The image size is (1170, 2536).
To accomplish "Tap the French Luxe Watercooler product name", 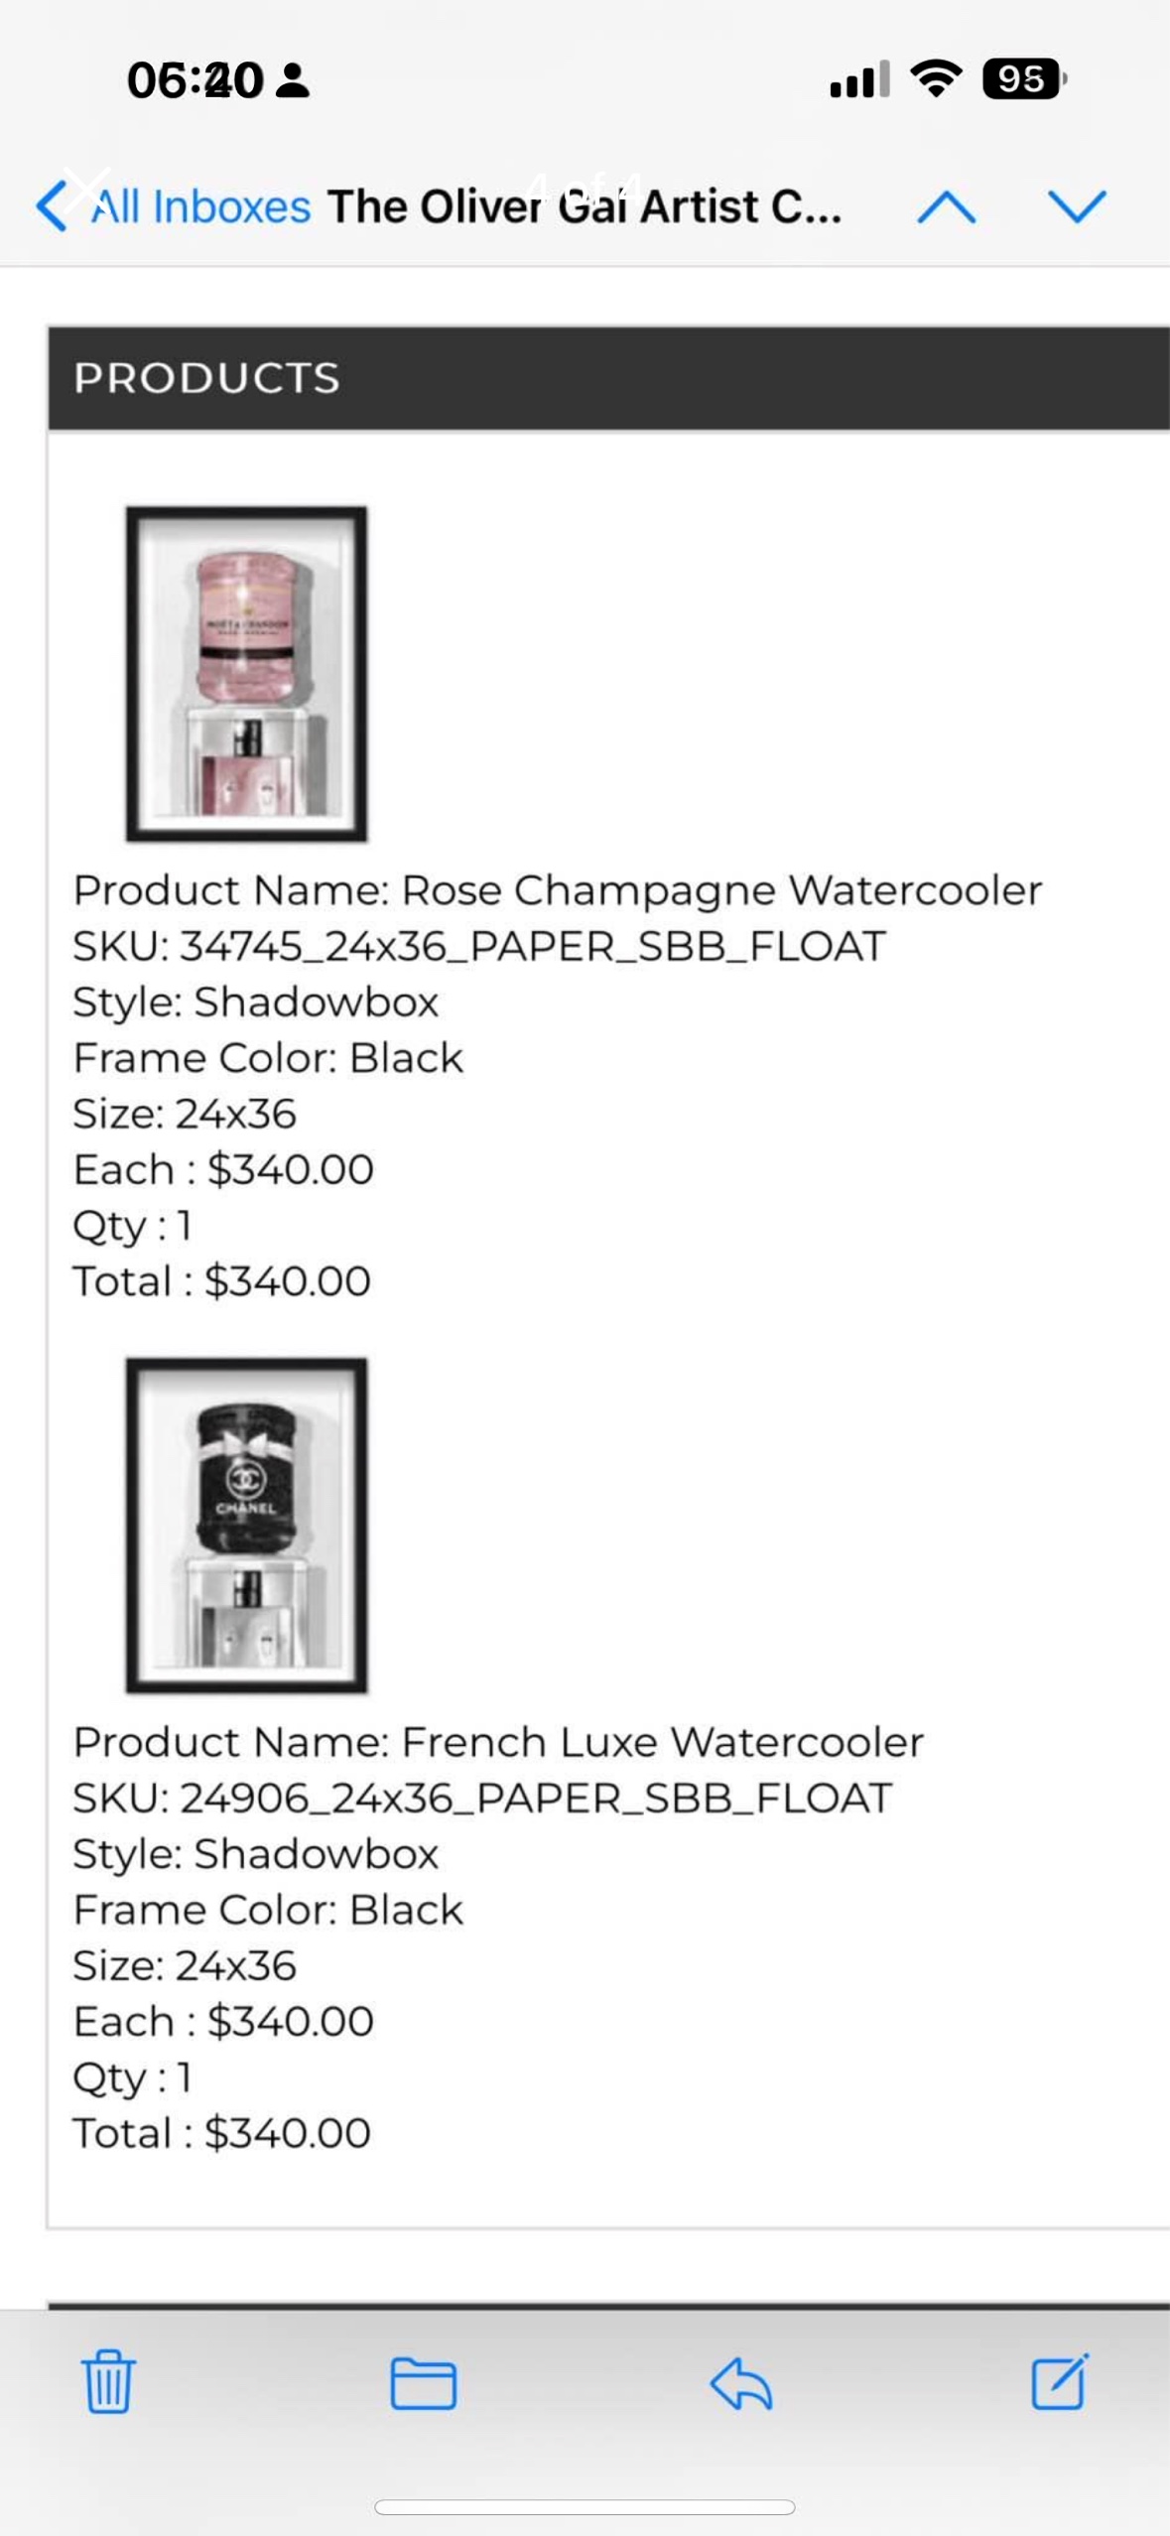I will tap(498, 1742).
